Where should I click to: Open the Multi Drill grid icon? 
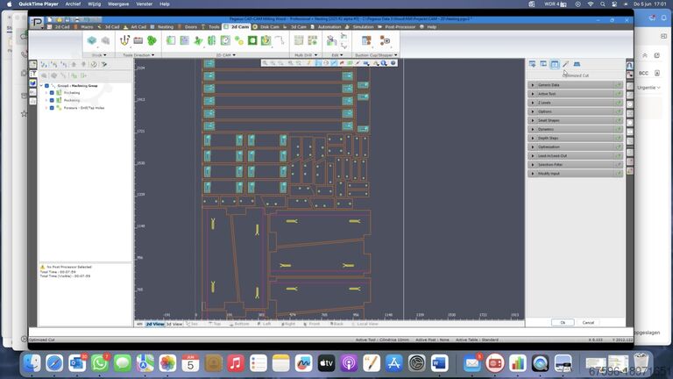click(299, 40)
